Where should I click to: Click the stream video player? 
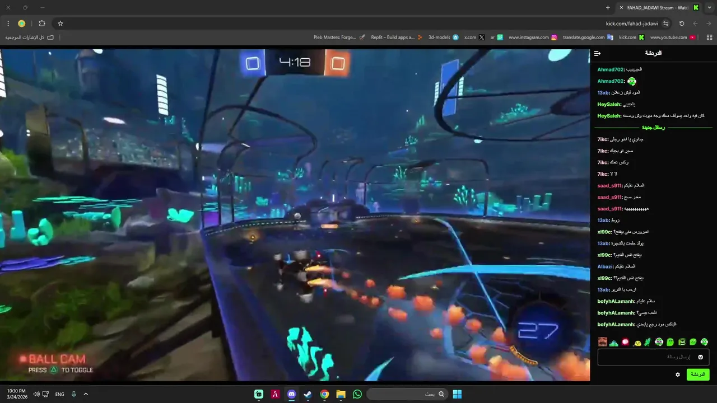coord(295,215)
